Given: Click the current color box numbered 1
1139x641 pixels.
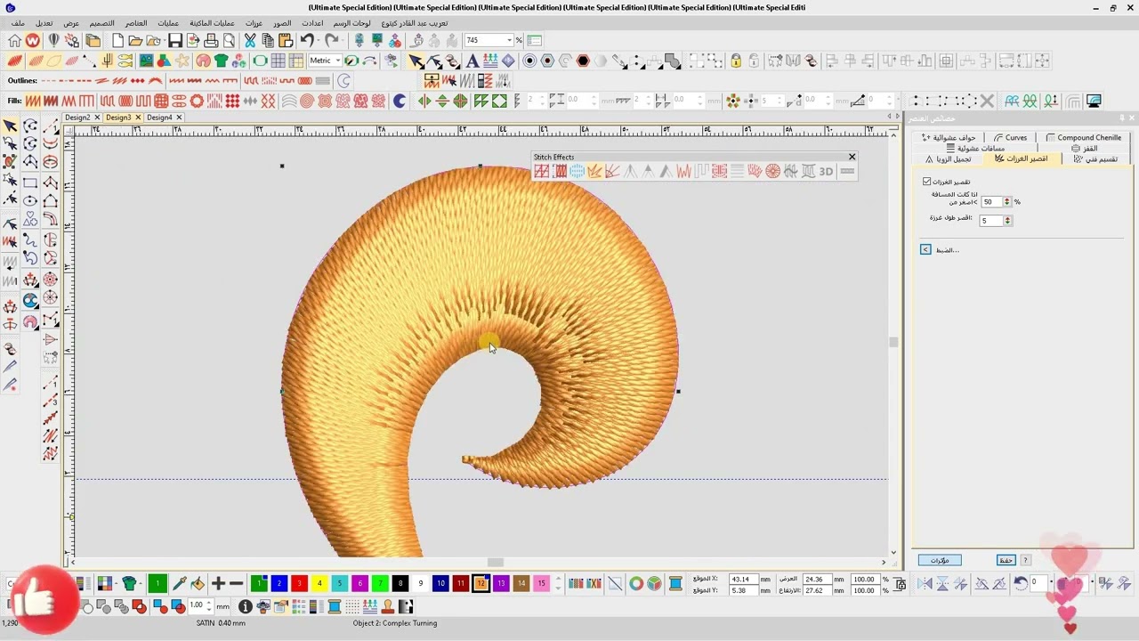Looking at the screenshot, I should point(158,584).
